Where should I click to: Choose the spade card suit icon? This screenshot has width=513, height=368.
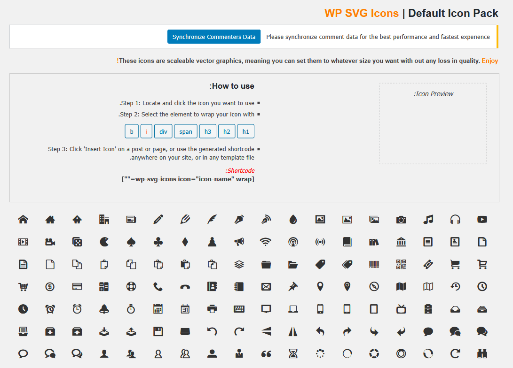pyautogui.click(x=131, y=242)
